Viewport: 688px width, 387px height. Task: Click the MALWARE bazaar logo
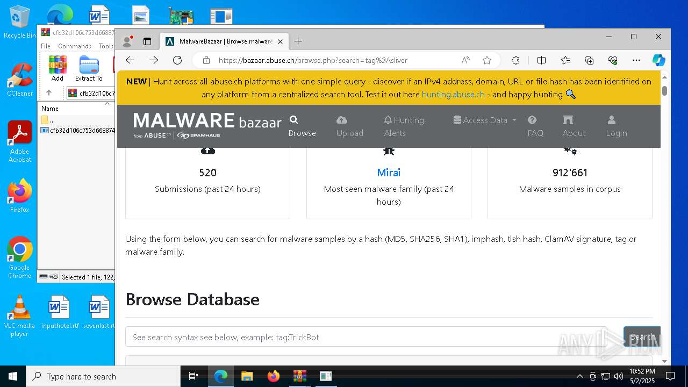(x=207, y=125)
